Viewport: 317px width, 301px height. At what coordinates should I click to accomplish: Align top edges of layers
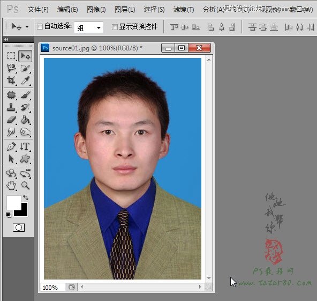174,27
